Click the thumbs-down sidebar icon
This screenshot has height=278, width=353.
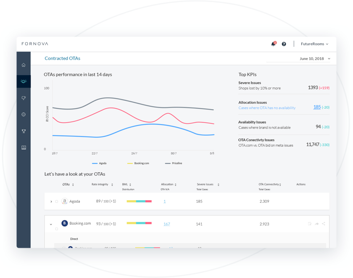tap(24, 98)
